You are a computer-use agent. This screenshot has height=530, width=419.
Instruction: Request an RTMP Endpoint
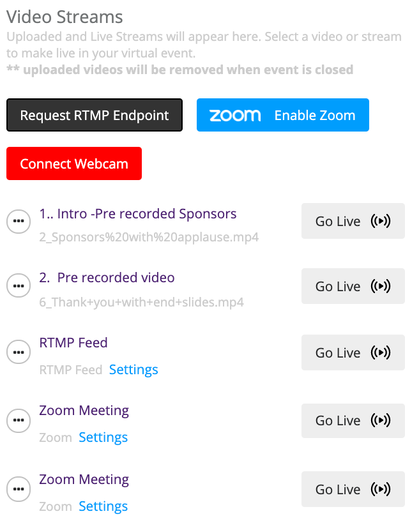pyautogui.click(x=95, y=115)
